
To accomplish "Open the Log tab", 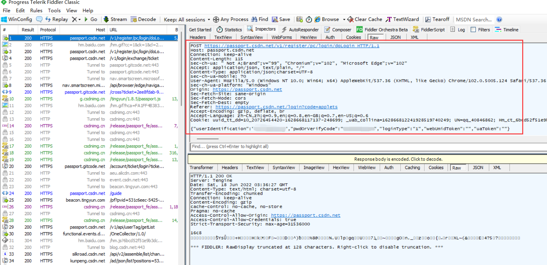I will 458,30.
